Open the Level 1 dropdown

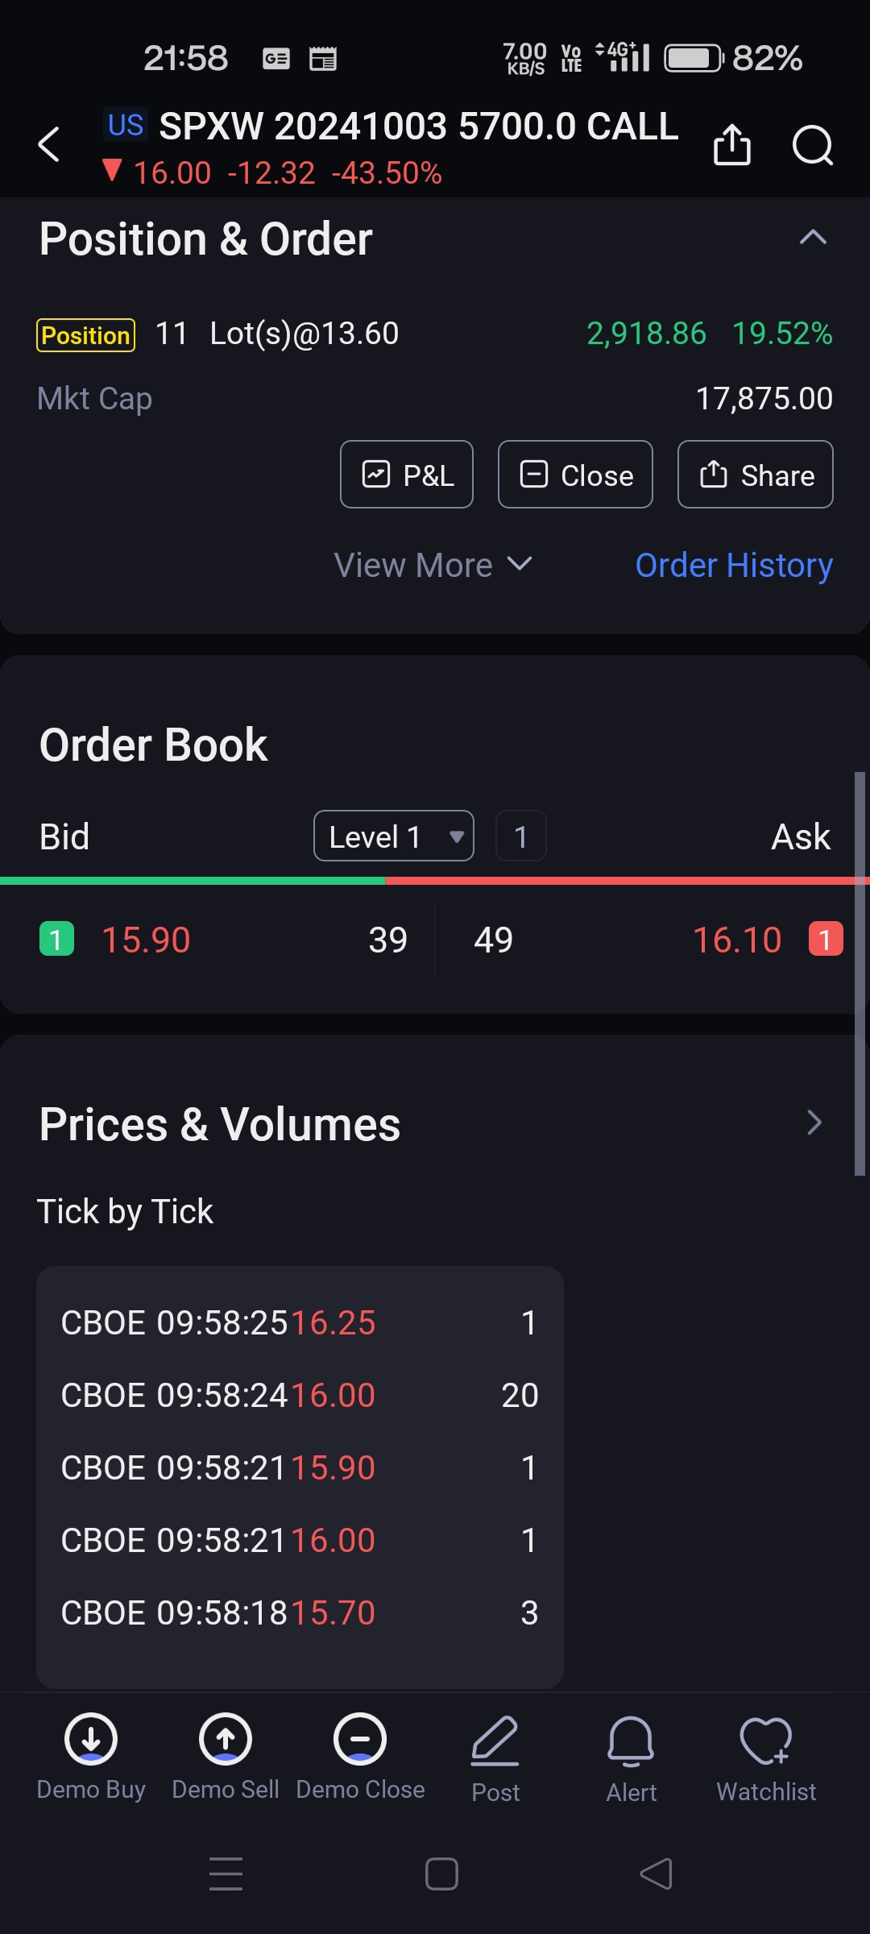pyautogui.click(x=393, y=836)
